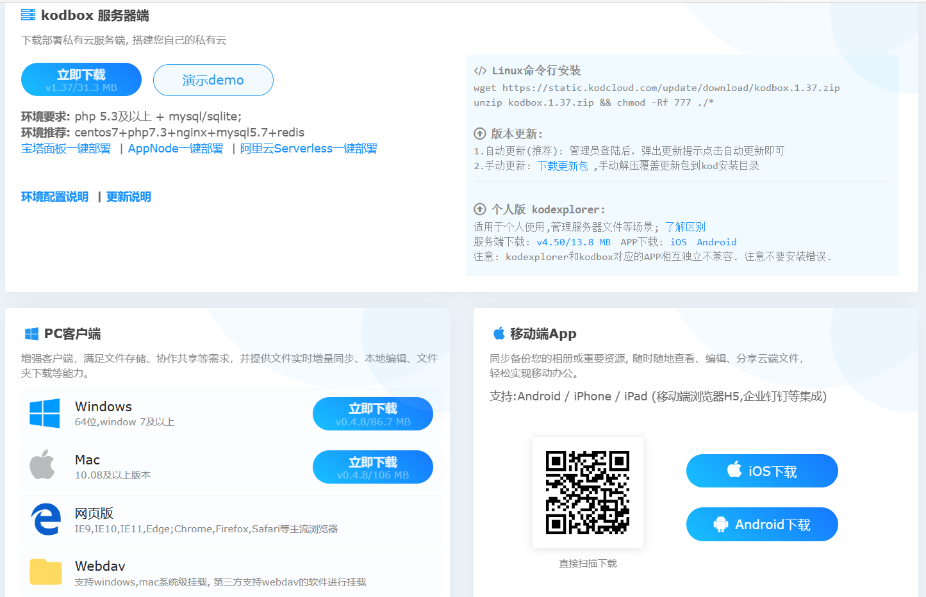The image size is (926, 597).
Task: Click the QR code image for mobile download
Action: click(x=588, y=493)
